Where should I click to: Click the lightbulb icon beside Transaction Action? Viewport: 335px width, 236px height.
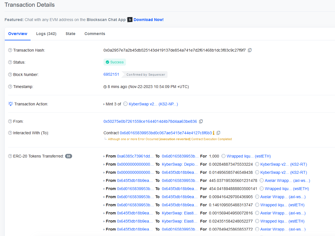[10, 104]
